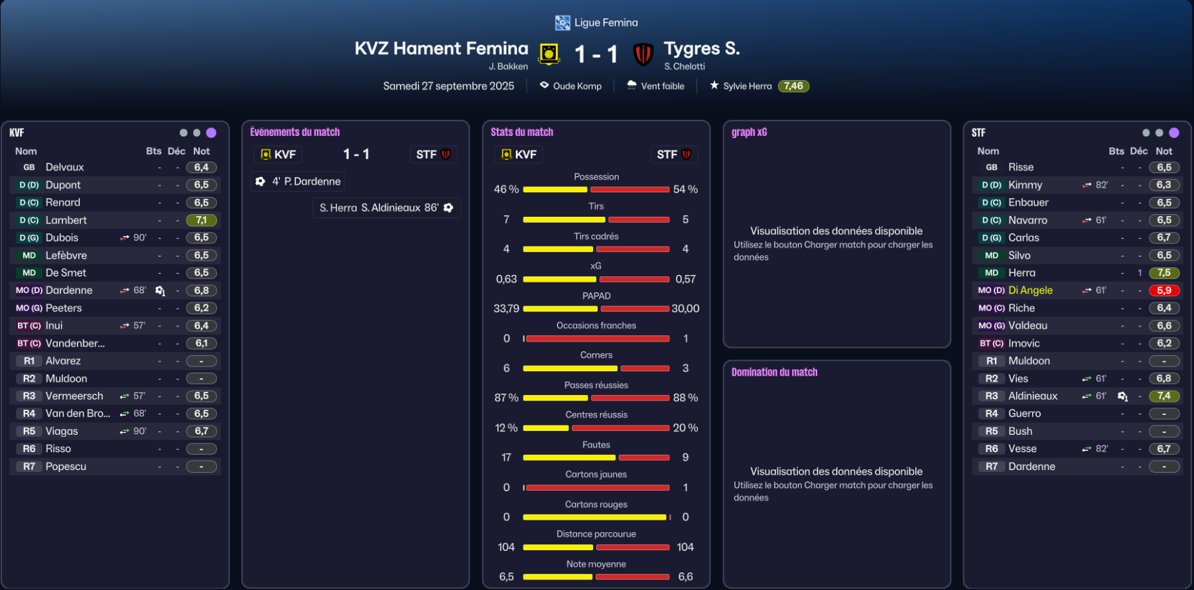Select the first page dot in KVF panel
This screenshot has height=590, width=1194.
[183, 133]
